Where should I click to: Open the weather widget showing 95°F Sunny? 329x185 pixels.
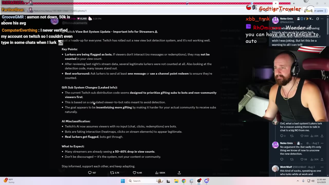[9, 181]
